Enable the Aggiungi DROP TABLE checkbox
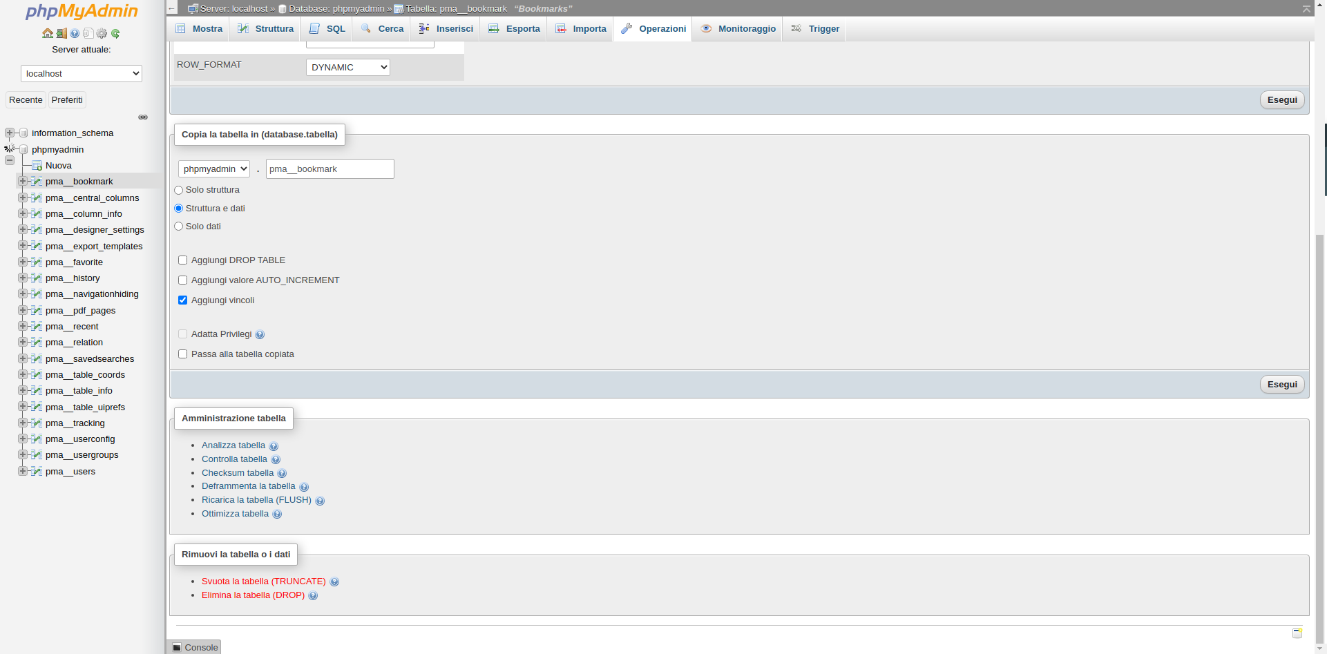The image size is (1327, 654). pyautogui.click(x=183, y=260)
